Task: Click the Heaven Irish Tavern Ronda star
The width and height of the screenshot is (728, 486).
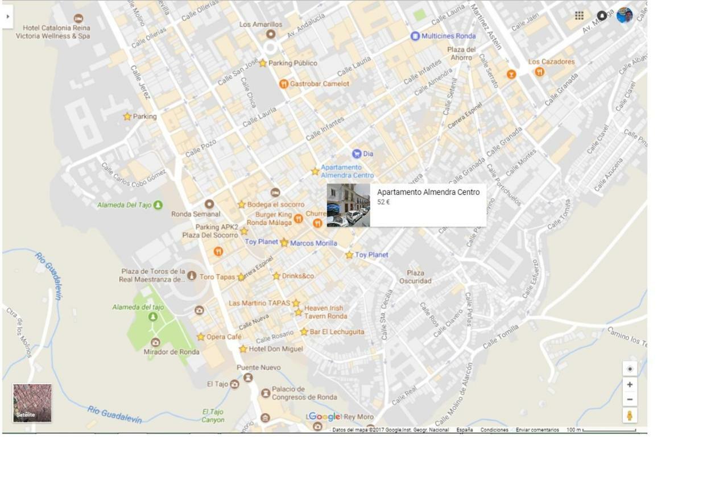Action: pos(299,312)
